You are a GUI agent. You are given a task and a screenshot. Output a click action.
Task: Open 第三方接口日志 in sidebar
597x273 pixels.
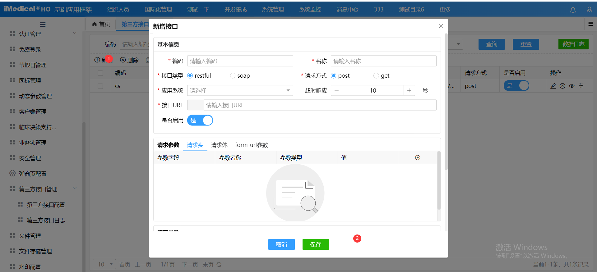point(46,220)
